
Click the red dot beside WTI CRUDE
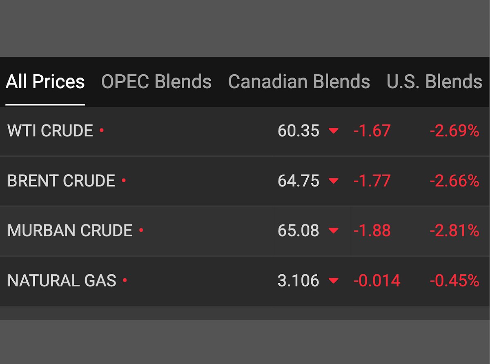click(102, 131)
